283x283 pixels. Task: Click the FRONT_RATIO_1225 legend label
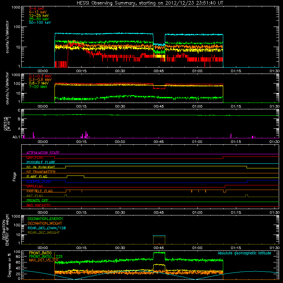(x=46, y=256)
